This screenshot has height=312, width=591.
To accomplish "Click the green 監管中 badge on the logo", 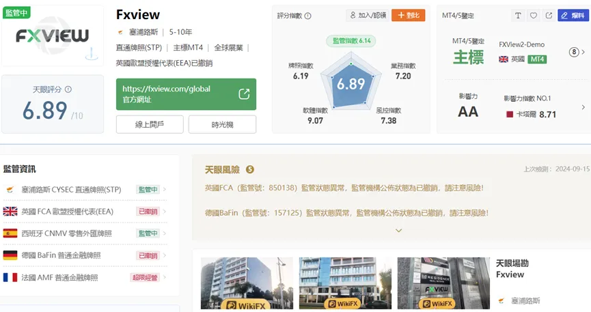I will (16, 12).
